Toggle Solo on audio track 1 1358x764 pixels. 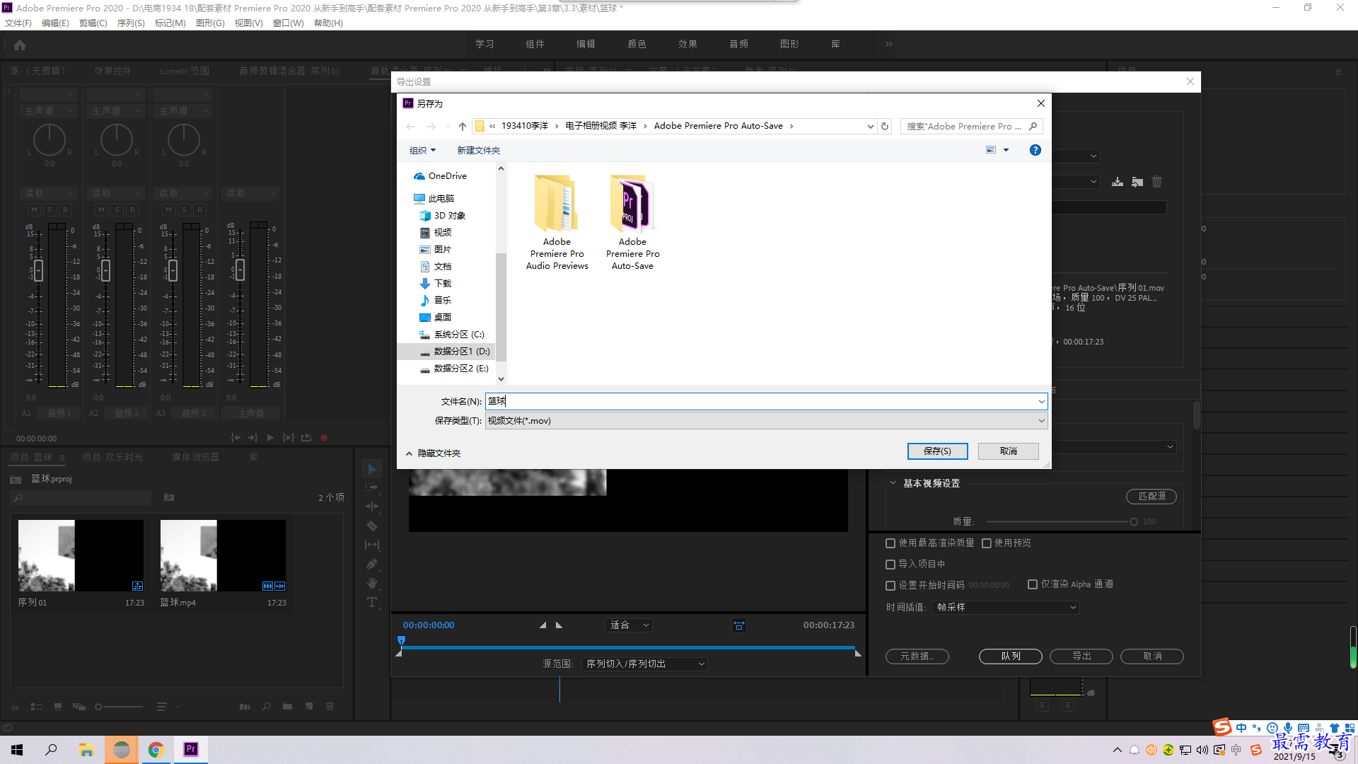(x=50, y=210)
